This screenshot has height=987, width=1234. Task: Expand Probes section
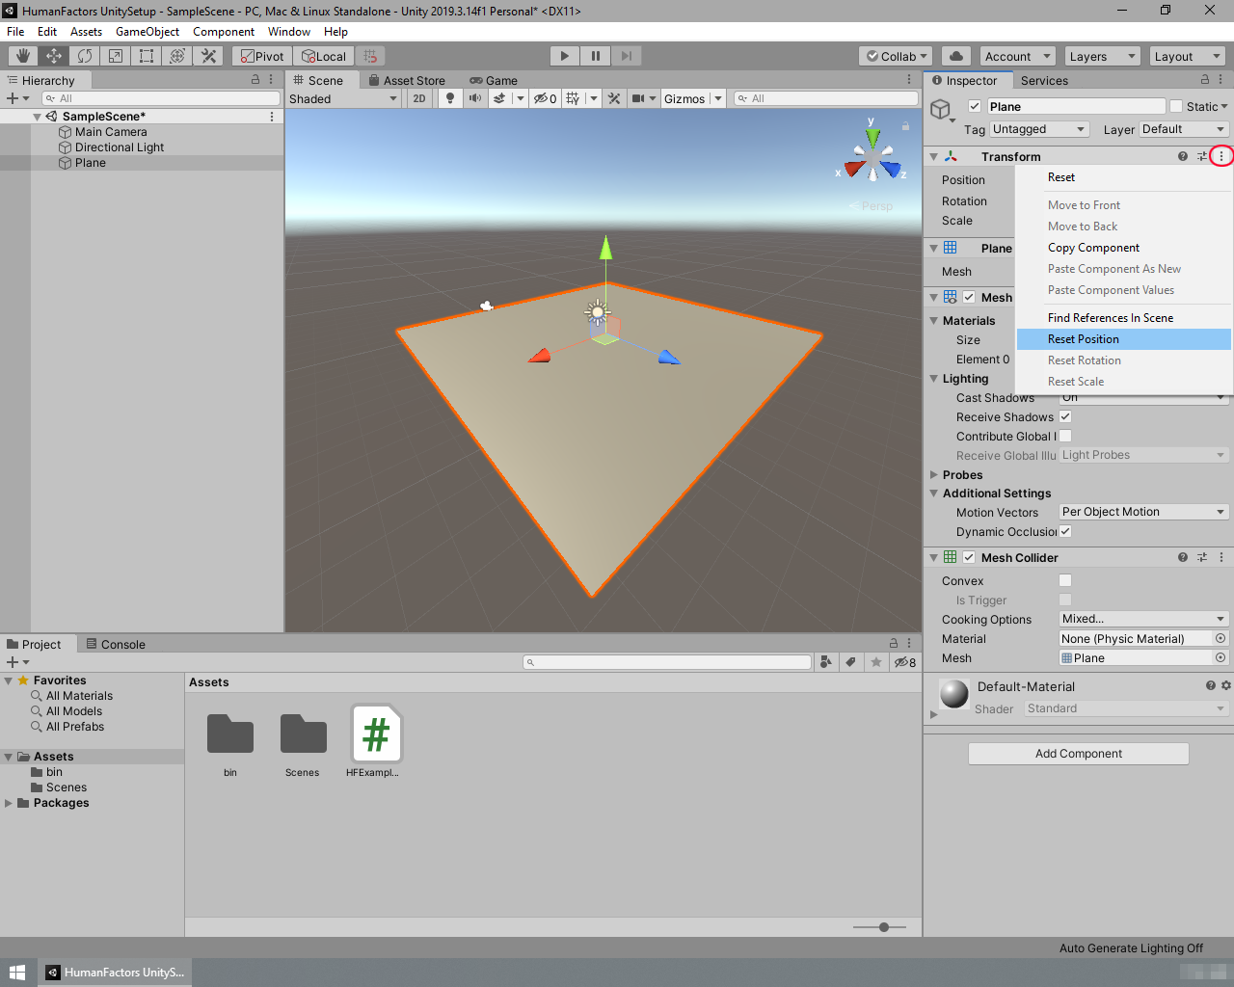click(x=934, y=474)
